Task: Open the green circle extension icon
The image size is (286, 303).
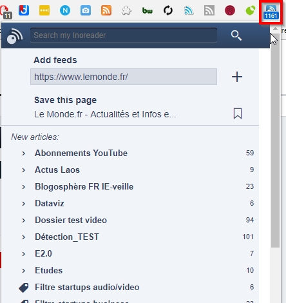Action: click(x=251, y=10)
